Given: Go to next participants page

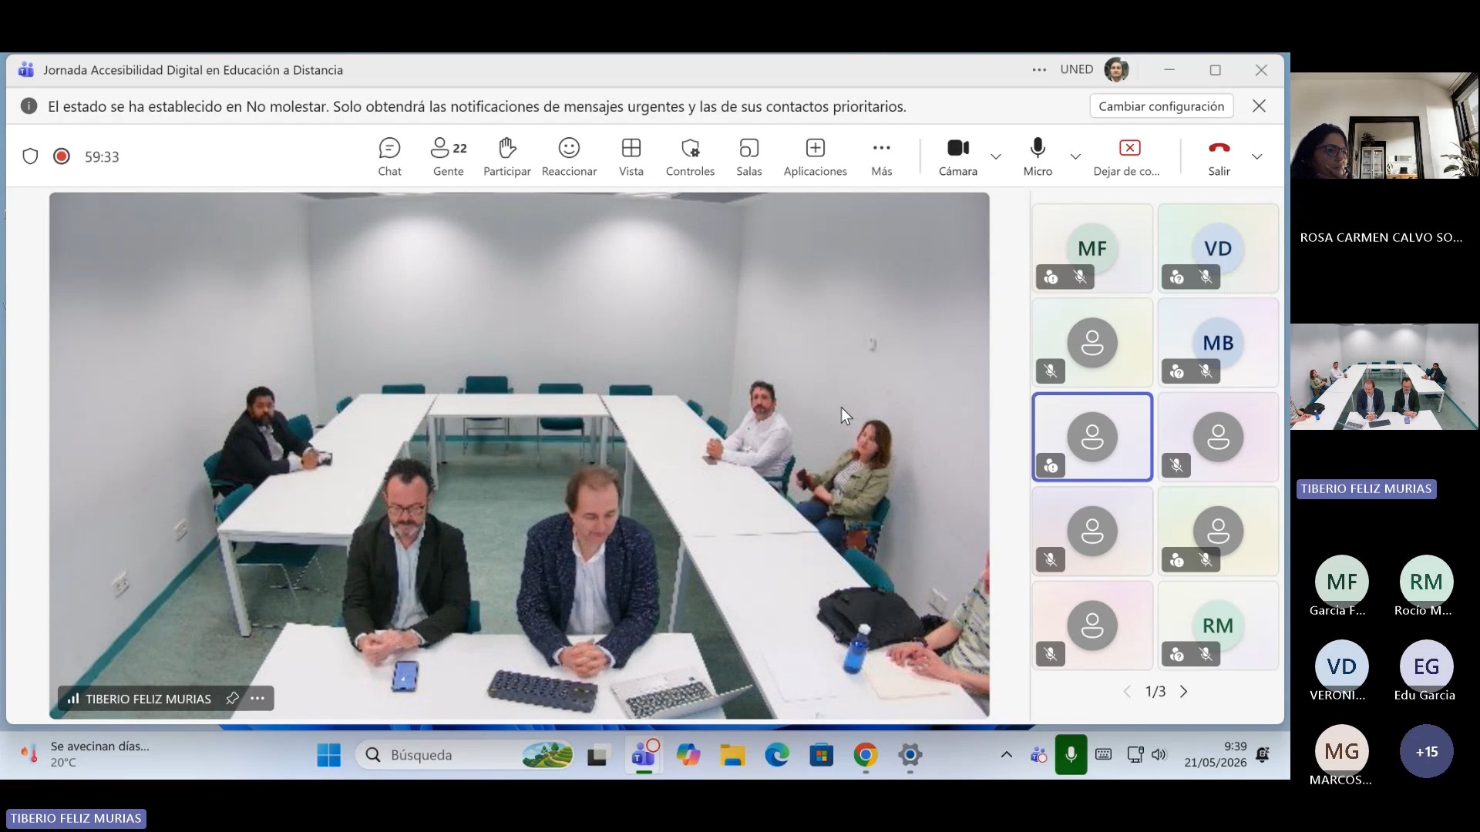Looking at the screenshot, I should [1184, 692].
